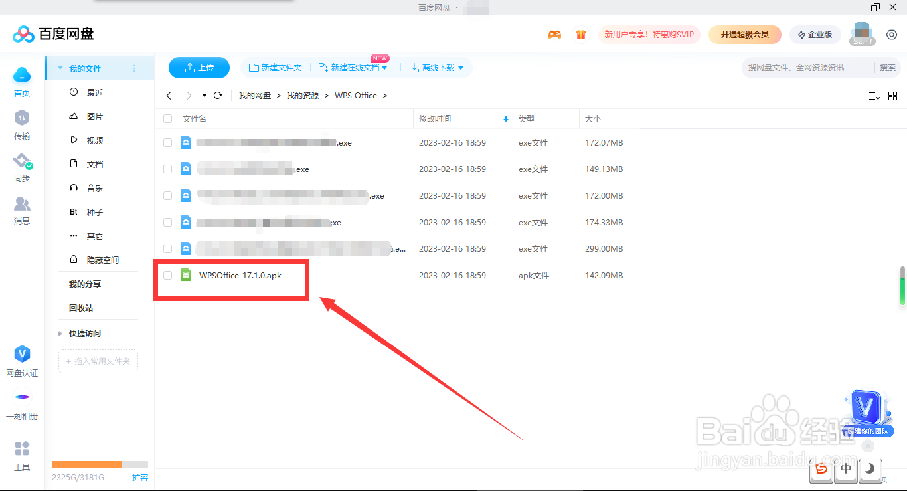Click the storage usage bar
The width and height of the screenshot is (907, 491).
(100, 464)
